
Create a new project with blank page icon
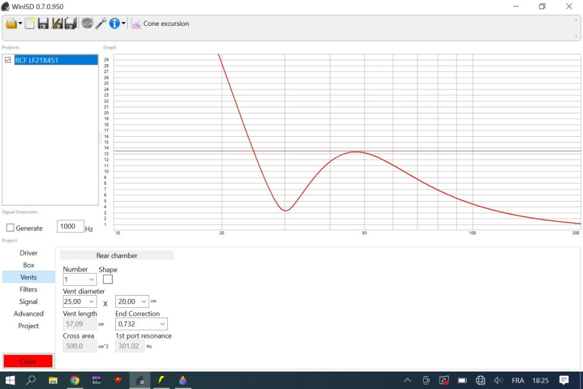click(30, 23)
